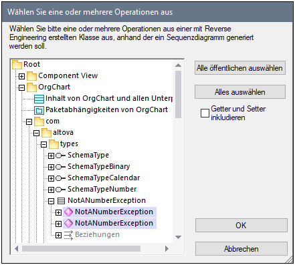Expand the second NotANumberException operation node

58,224
